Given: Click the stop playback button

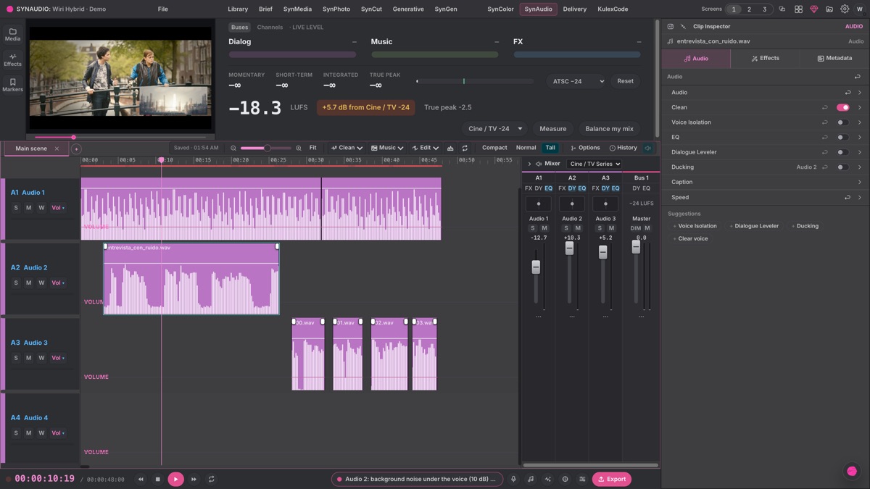Looking at the screenshot, I should click(x=157, y=479).
